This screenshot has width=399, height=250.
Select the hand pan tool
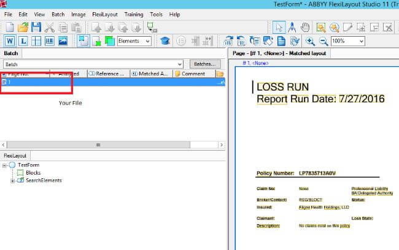[305, 27]
